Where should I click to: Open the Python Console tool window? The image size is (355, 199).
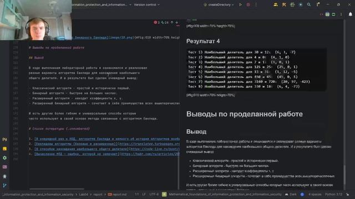click(x=4, y=139)
